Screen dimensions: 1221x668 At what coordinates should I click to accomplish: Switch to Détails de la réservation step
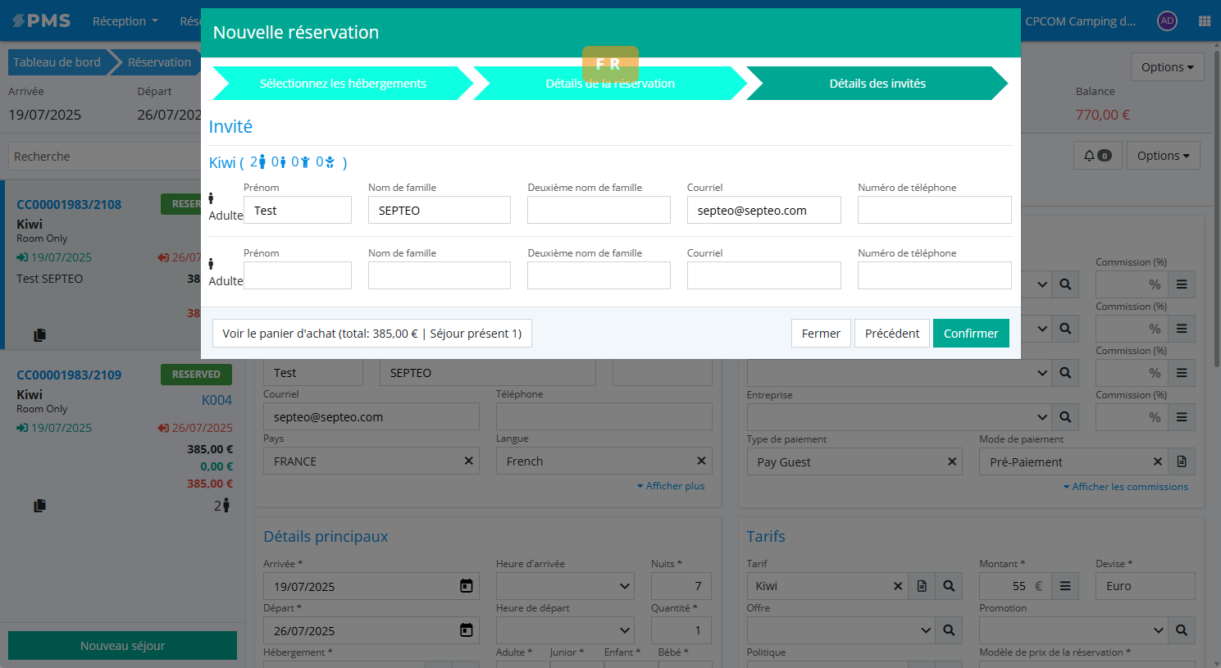tap(610, 84)
